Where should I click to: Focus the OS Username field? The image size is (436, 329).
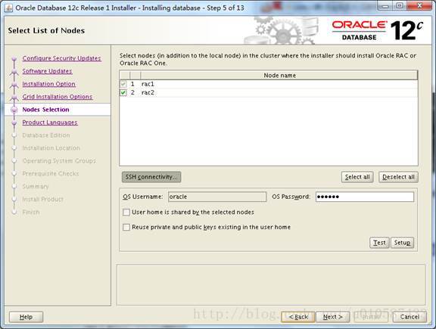[x=217, y=197]
